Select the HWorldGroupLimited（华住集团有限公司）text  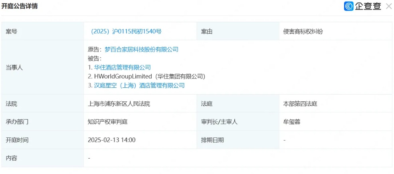click(x=150, y=77)
